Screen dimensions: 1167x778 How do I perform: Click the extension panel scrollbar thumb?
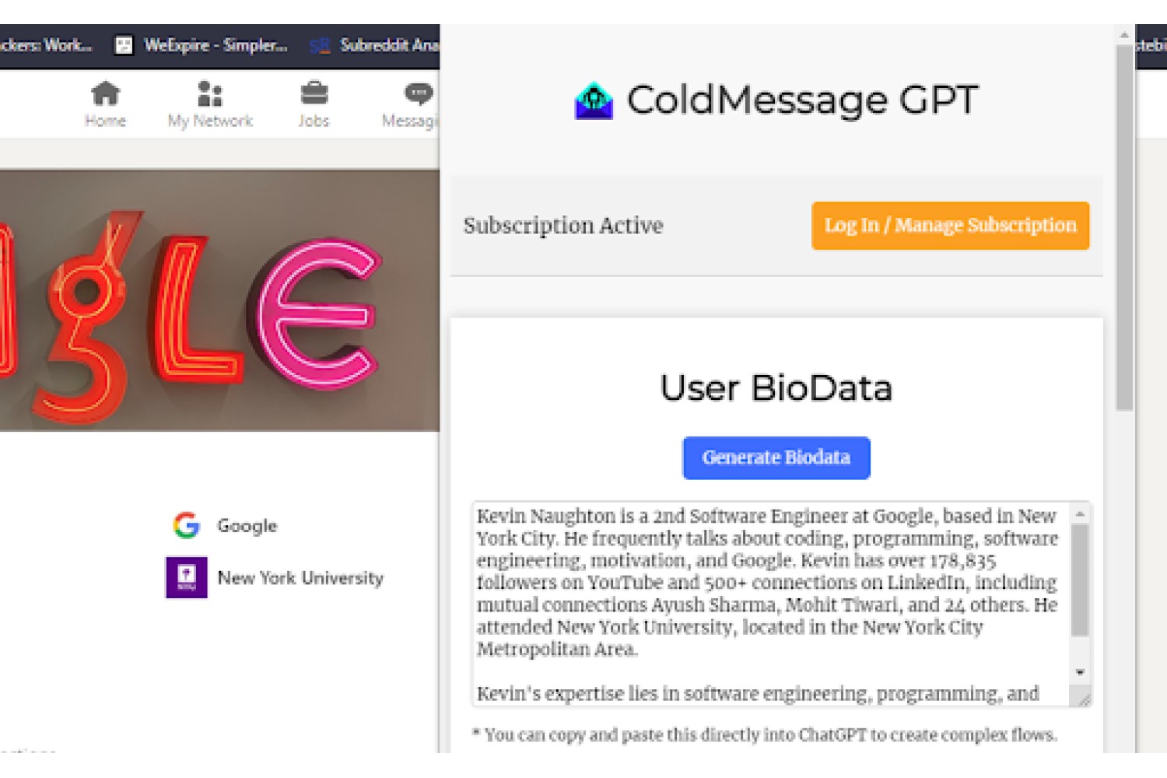pyautogui.click(x=1124, y=227)
